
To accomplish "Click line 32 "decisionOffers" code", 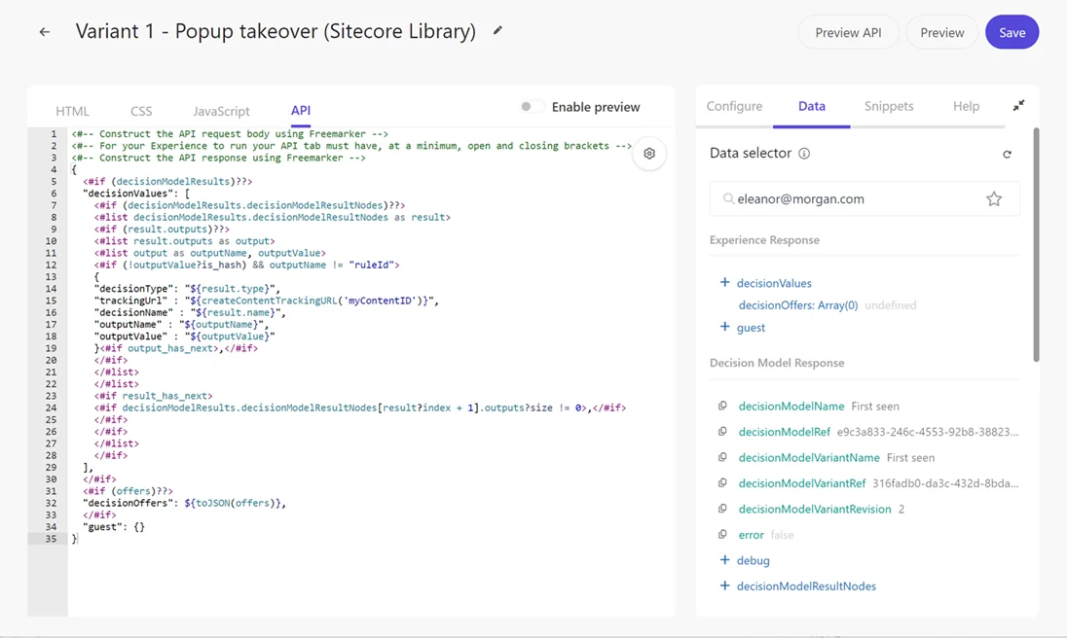I will pyautogui.click(x=184, y=503).
